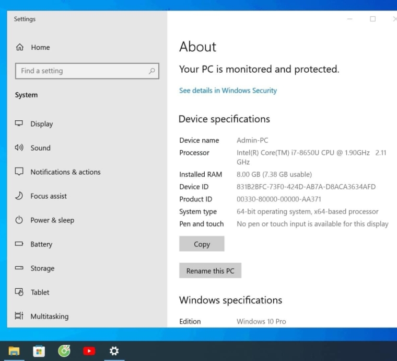This screenshot has height=361, width=397.
Task: Select Storage in the sidebar
Action: (x=42, y=268)
